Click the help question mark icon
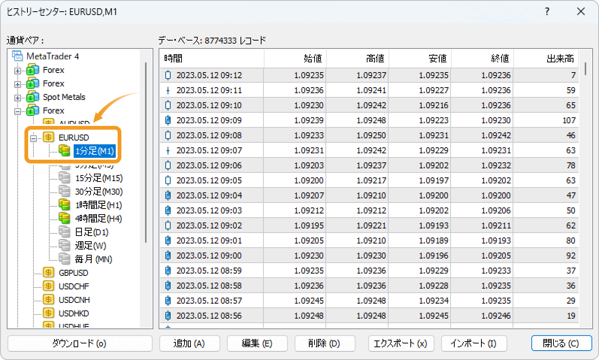 [x=547, y=12]
